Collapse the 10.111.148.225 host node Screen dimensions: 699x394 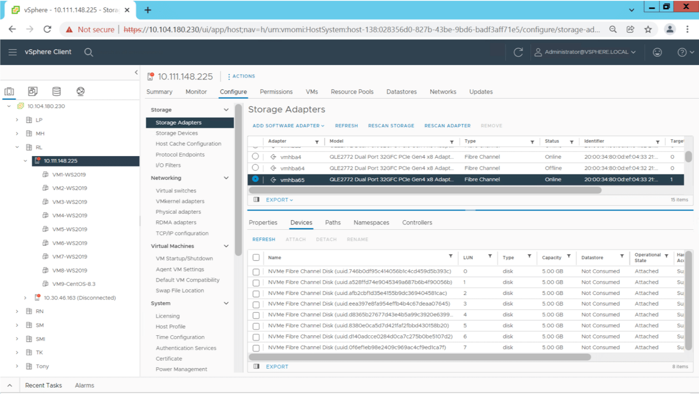(x=25, y=161)
